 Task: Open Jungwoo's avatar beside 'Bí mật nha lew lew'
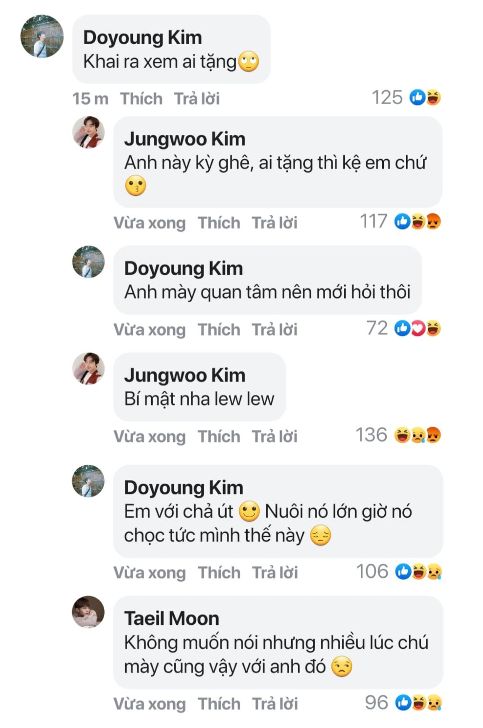click(88, 369)
